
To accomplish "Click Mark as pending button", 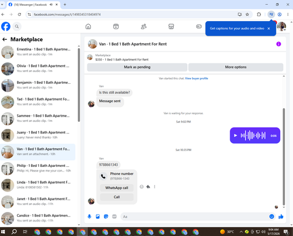I will pos(137,67).
